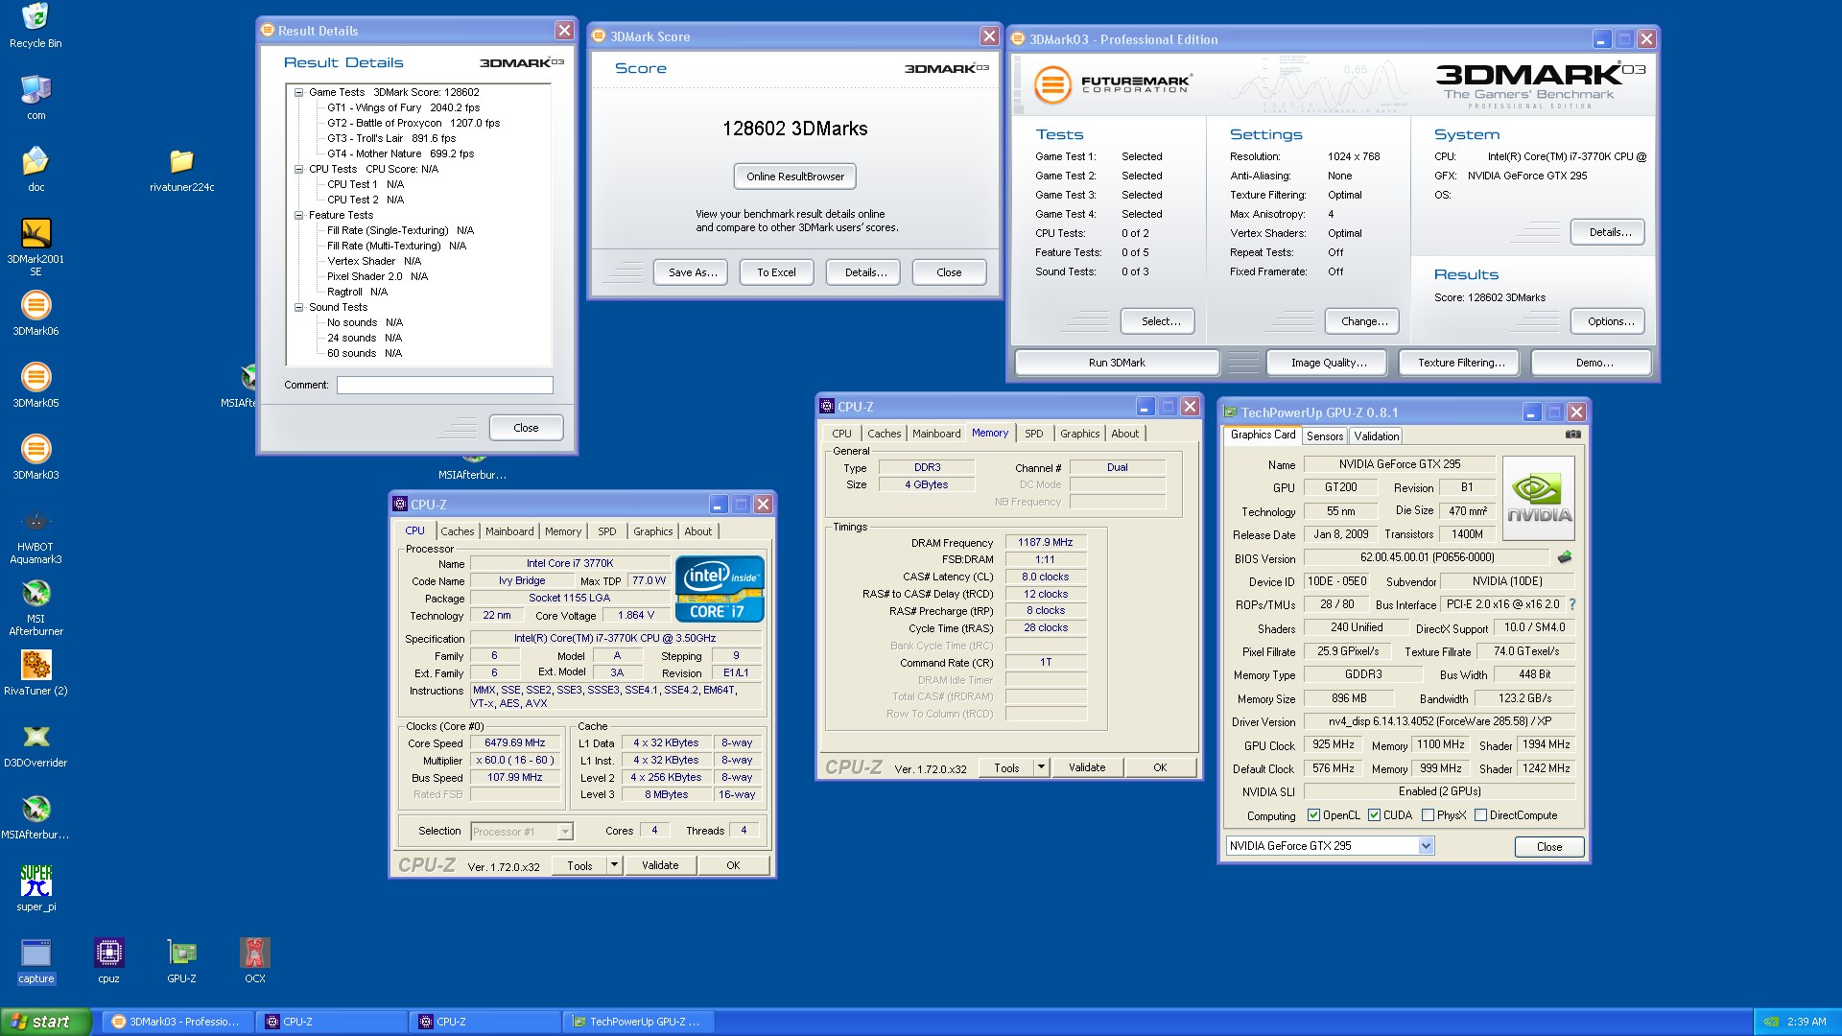Collapse the Sound Tests tree node
This screenshot has height=1036, width=1842.
point(298,308)
